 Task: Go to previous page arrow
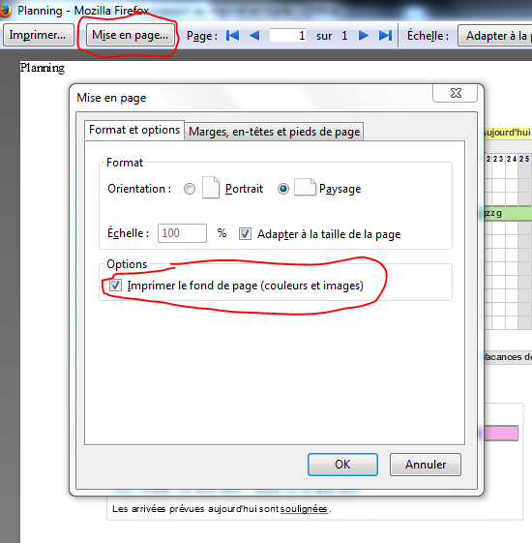point(254,35)
